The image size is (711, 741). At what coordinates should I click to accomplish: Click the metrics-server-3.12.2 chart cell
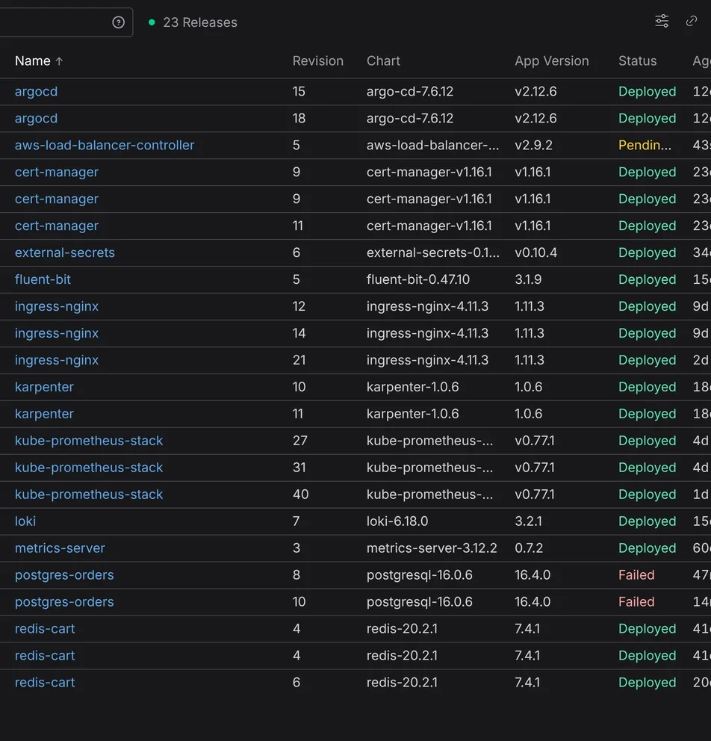click(x=432, y=548)
